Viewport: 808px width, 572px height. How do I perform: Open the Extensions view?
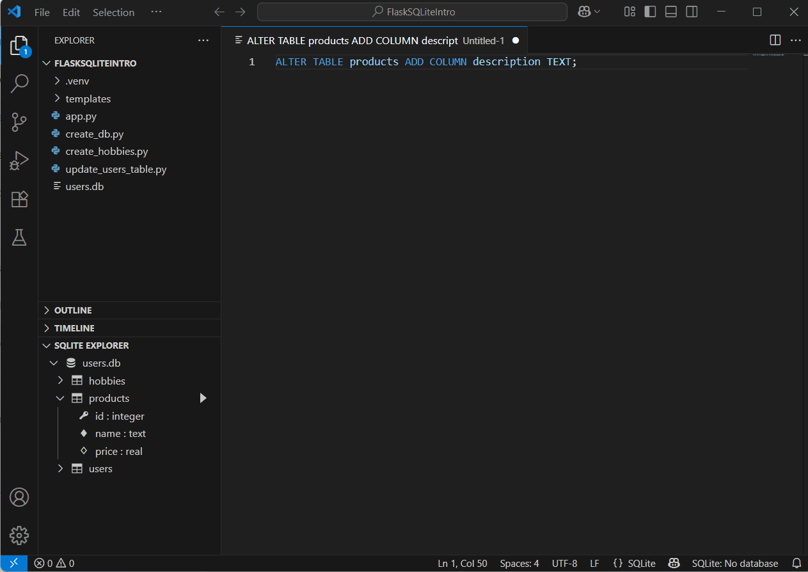[x=19, y=199]
